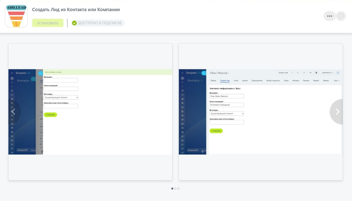Expand the Документы dropdown in right screenshot
The height and width of the screenshot is (217, 352).
pyautogui.click(x=327, y=73)
